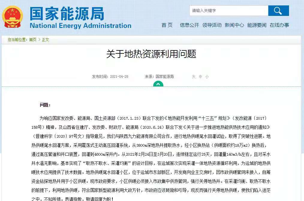This screenshot has width=304, height=201.
Task: Click the magnifier search button
Action: (x=278, y=11)
